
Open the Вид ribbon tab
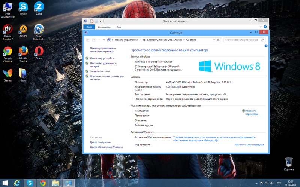[x=119, y=27]
